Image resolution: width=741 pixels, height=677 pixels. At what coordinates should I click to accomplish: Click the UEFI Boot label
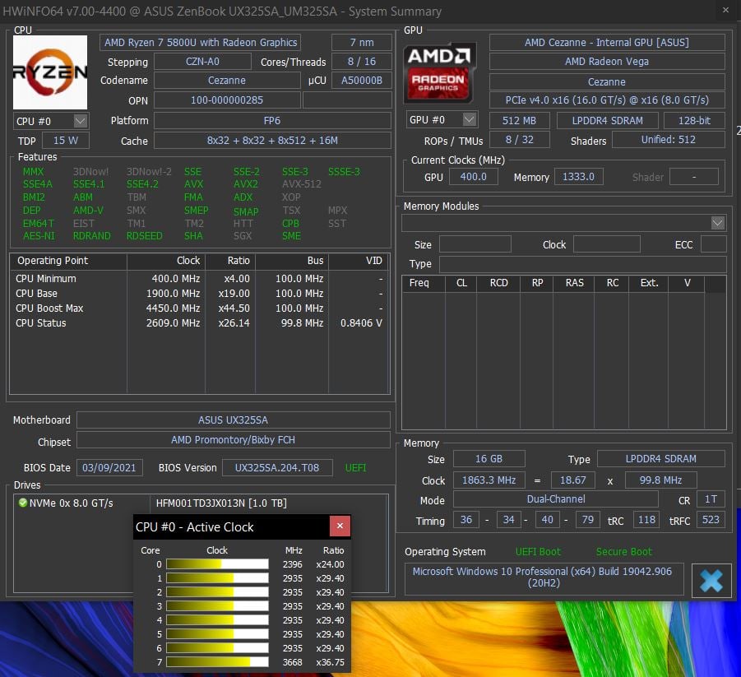pos(538,552)
